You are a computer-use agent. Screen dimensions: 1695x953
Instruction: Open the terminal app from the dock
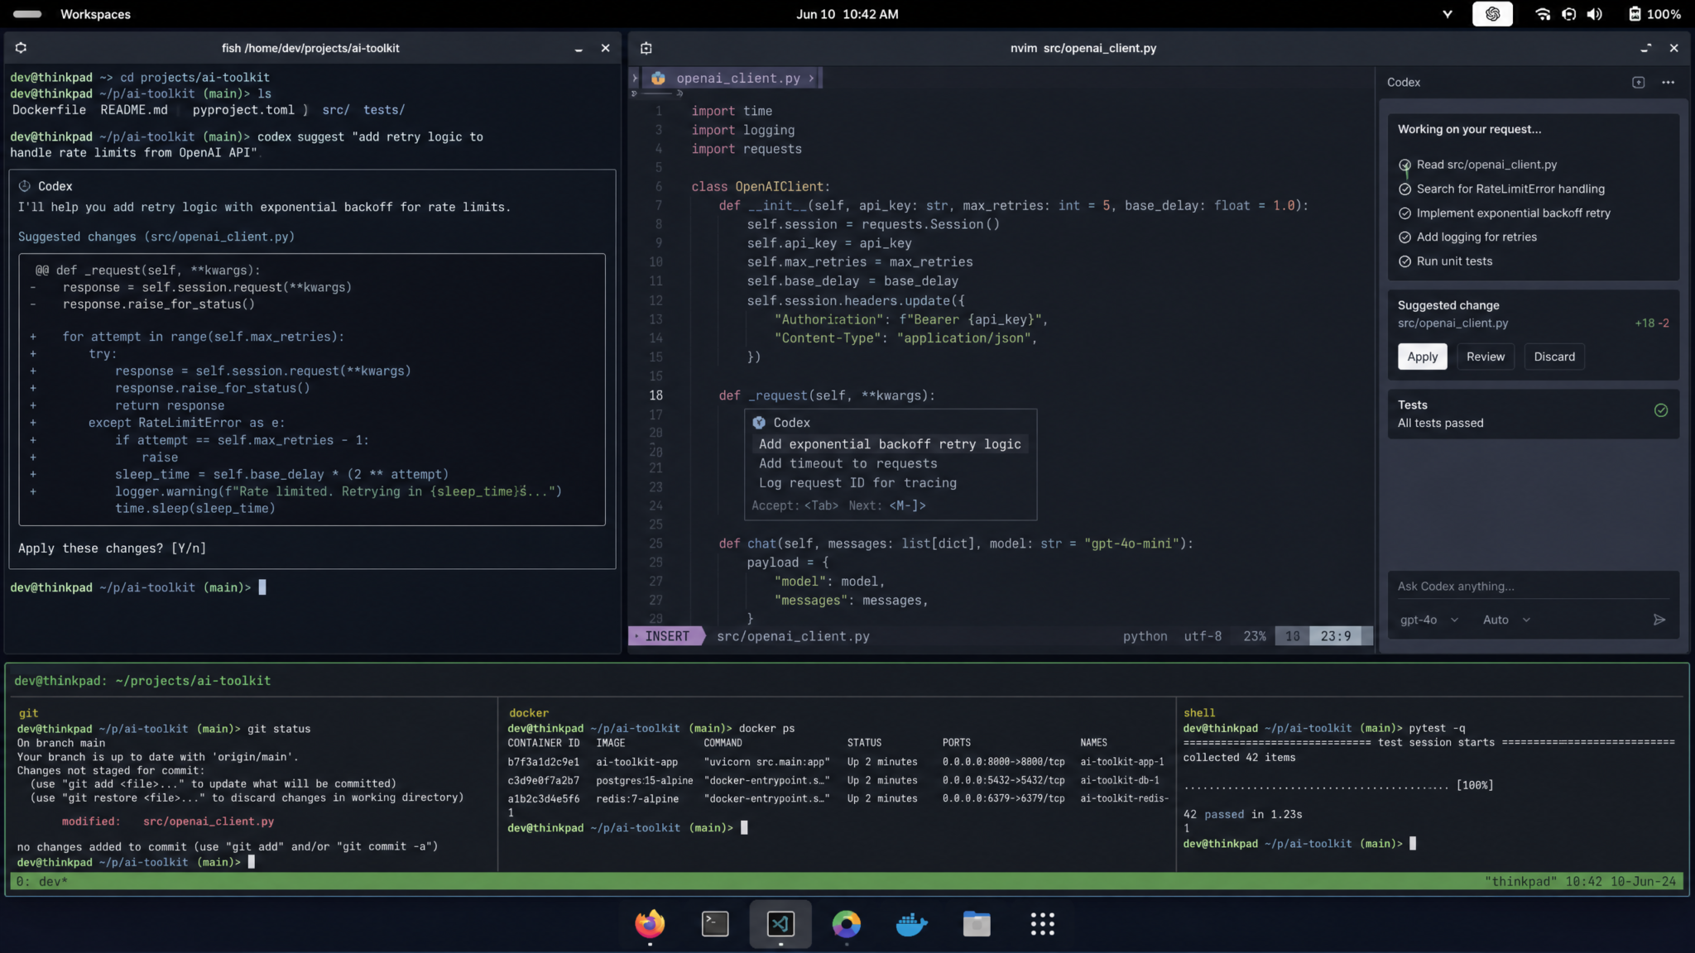[x=714, y=924]
